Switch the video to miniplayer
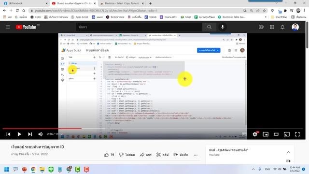The image size is (309, 174). click(x=266, y=134)
